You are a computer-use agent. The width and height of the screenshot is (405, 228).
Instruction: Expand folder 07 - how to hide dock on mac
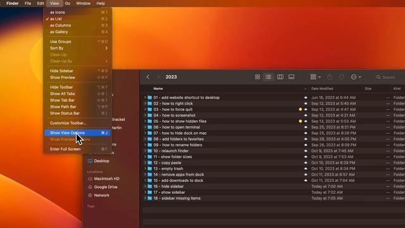[x=145, y=133]
